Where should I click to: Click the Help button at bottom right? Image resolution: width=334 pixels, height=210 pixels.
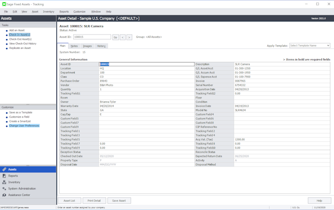click(x=320, y=201)
